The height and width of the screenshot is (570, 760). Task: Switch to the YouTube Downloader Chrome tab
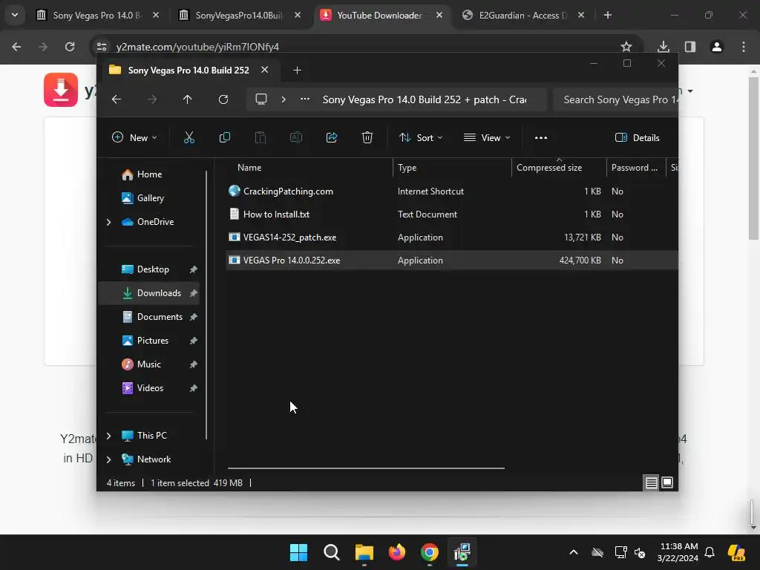pyautogui.click(x=381, y=16)
